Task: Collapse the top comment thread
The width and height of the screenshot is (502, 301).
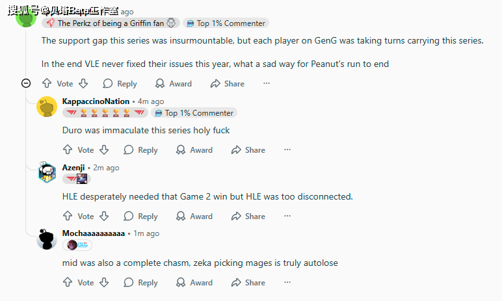Action: [26, 83]
